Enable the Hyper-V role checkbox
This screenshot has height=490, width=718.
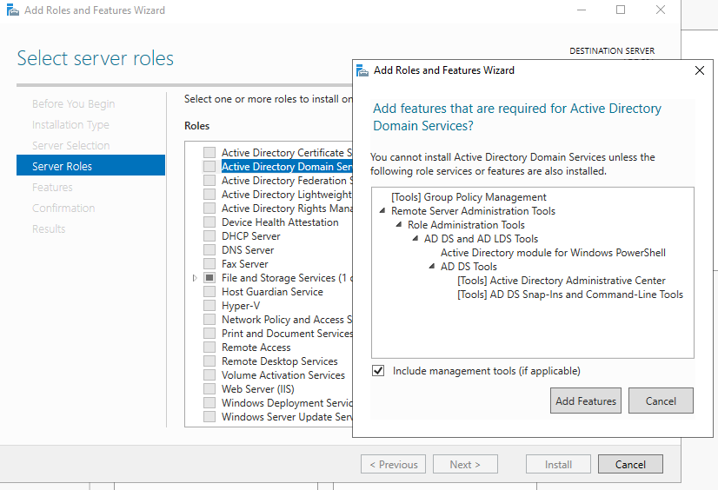pos(209,306)
